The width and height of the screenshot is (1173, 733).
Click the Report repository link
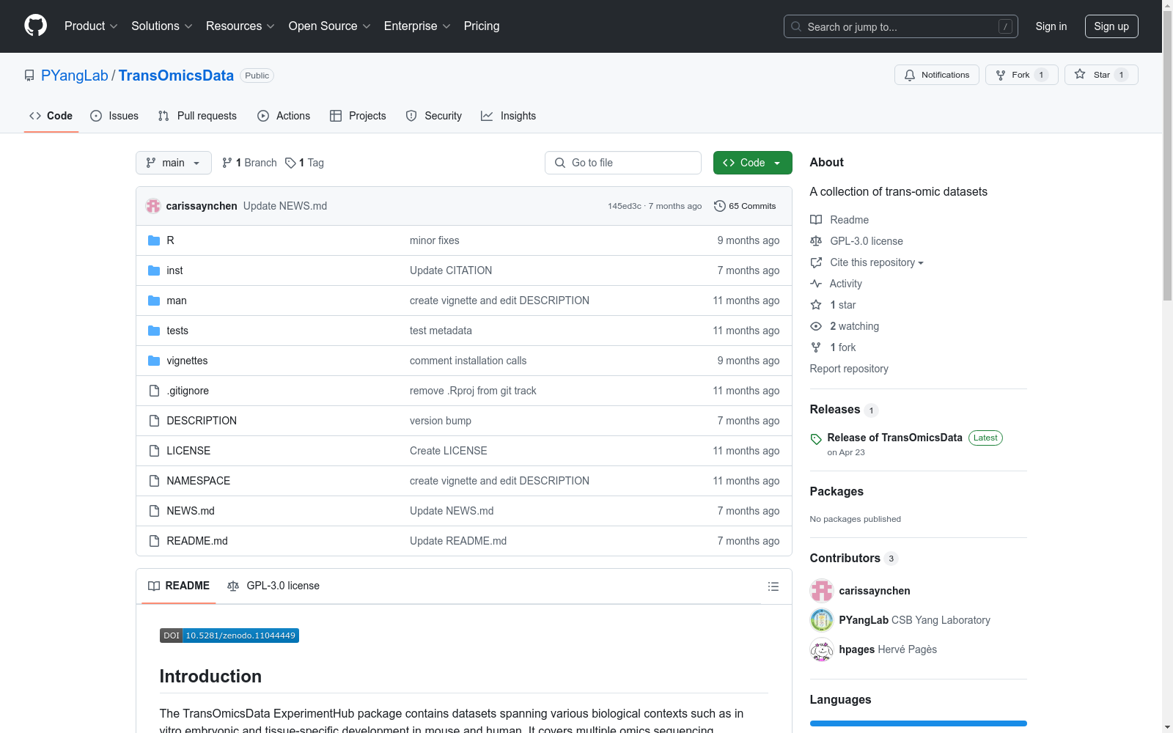point(849,369)
